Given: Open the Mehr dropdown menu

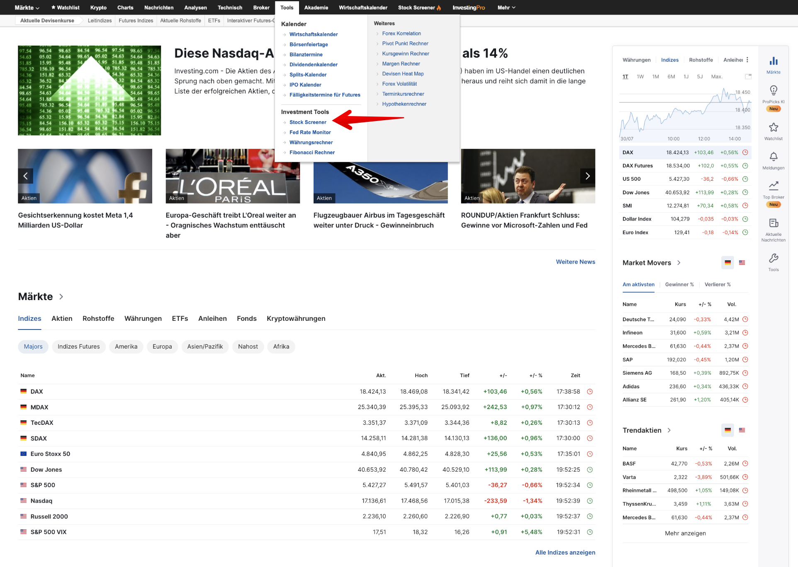Looking at the screenshot, I should [506, 7].
